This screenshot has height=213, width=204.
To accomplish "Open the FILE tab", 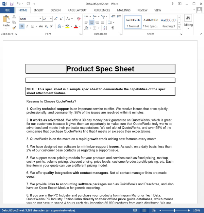I will (x=7, y=10).
